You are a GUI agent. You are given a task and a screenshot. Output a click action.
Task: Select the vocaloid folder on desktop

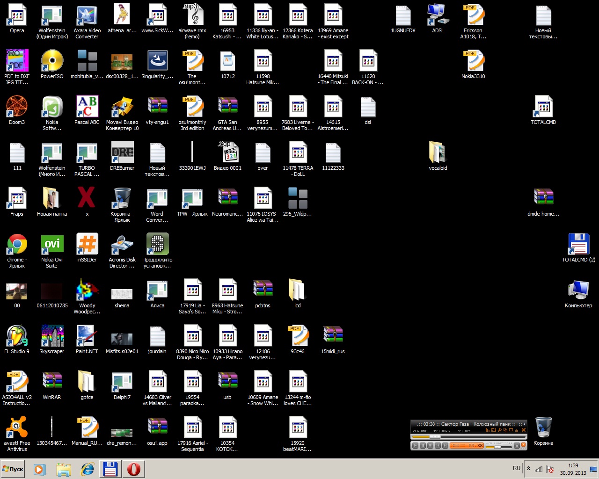438,153
